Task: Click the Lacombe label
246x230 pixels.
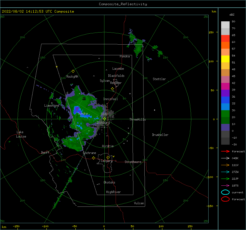Action: (118, 69)
